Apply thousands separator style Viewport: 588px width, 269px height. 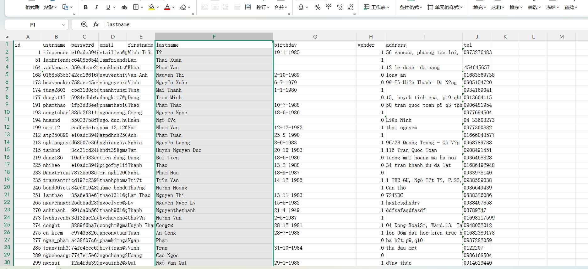329,7
